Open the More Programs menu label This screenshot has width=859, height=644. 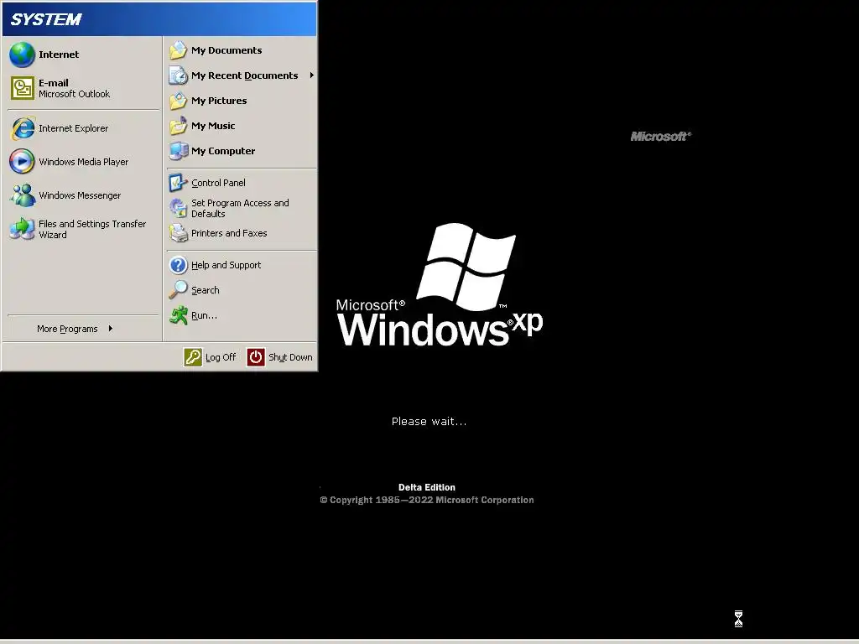[x=67, y=329]
